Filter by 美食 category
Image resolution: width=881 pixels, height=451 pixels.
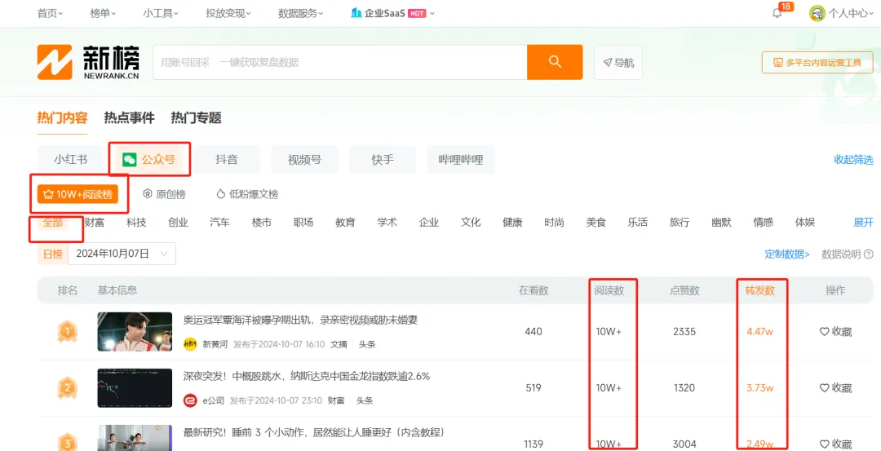click(x=596, y=223)
